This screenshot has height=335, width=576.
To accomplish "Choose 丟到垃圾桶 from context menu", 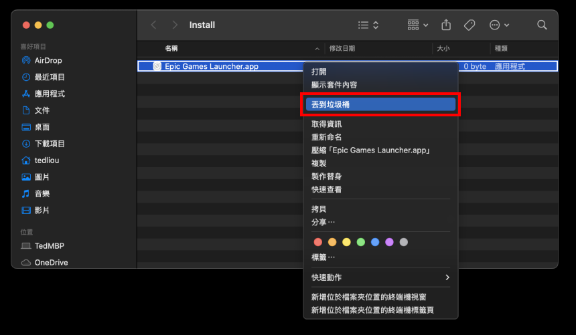I will pyautogui.click(x=380, y=104).
